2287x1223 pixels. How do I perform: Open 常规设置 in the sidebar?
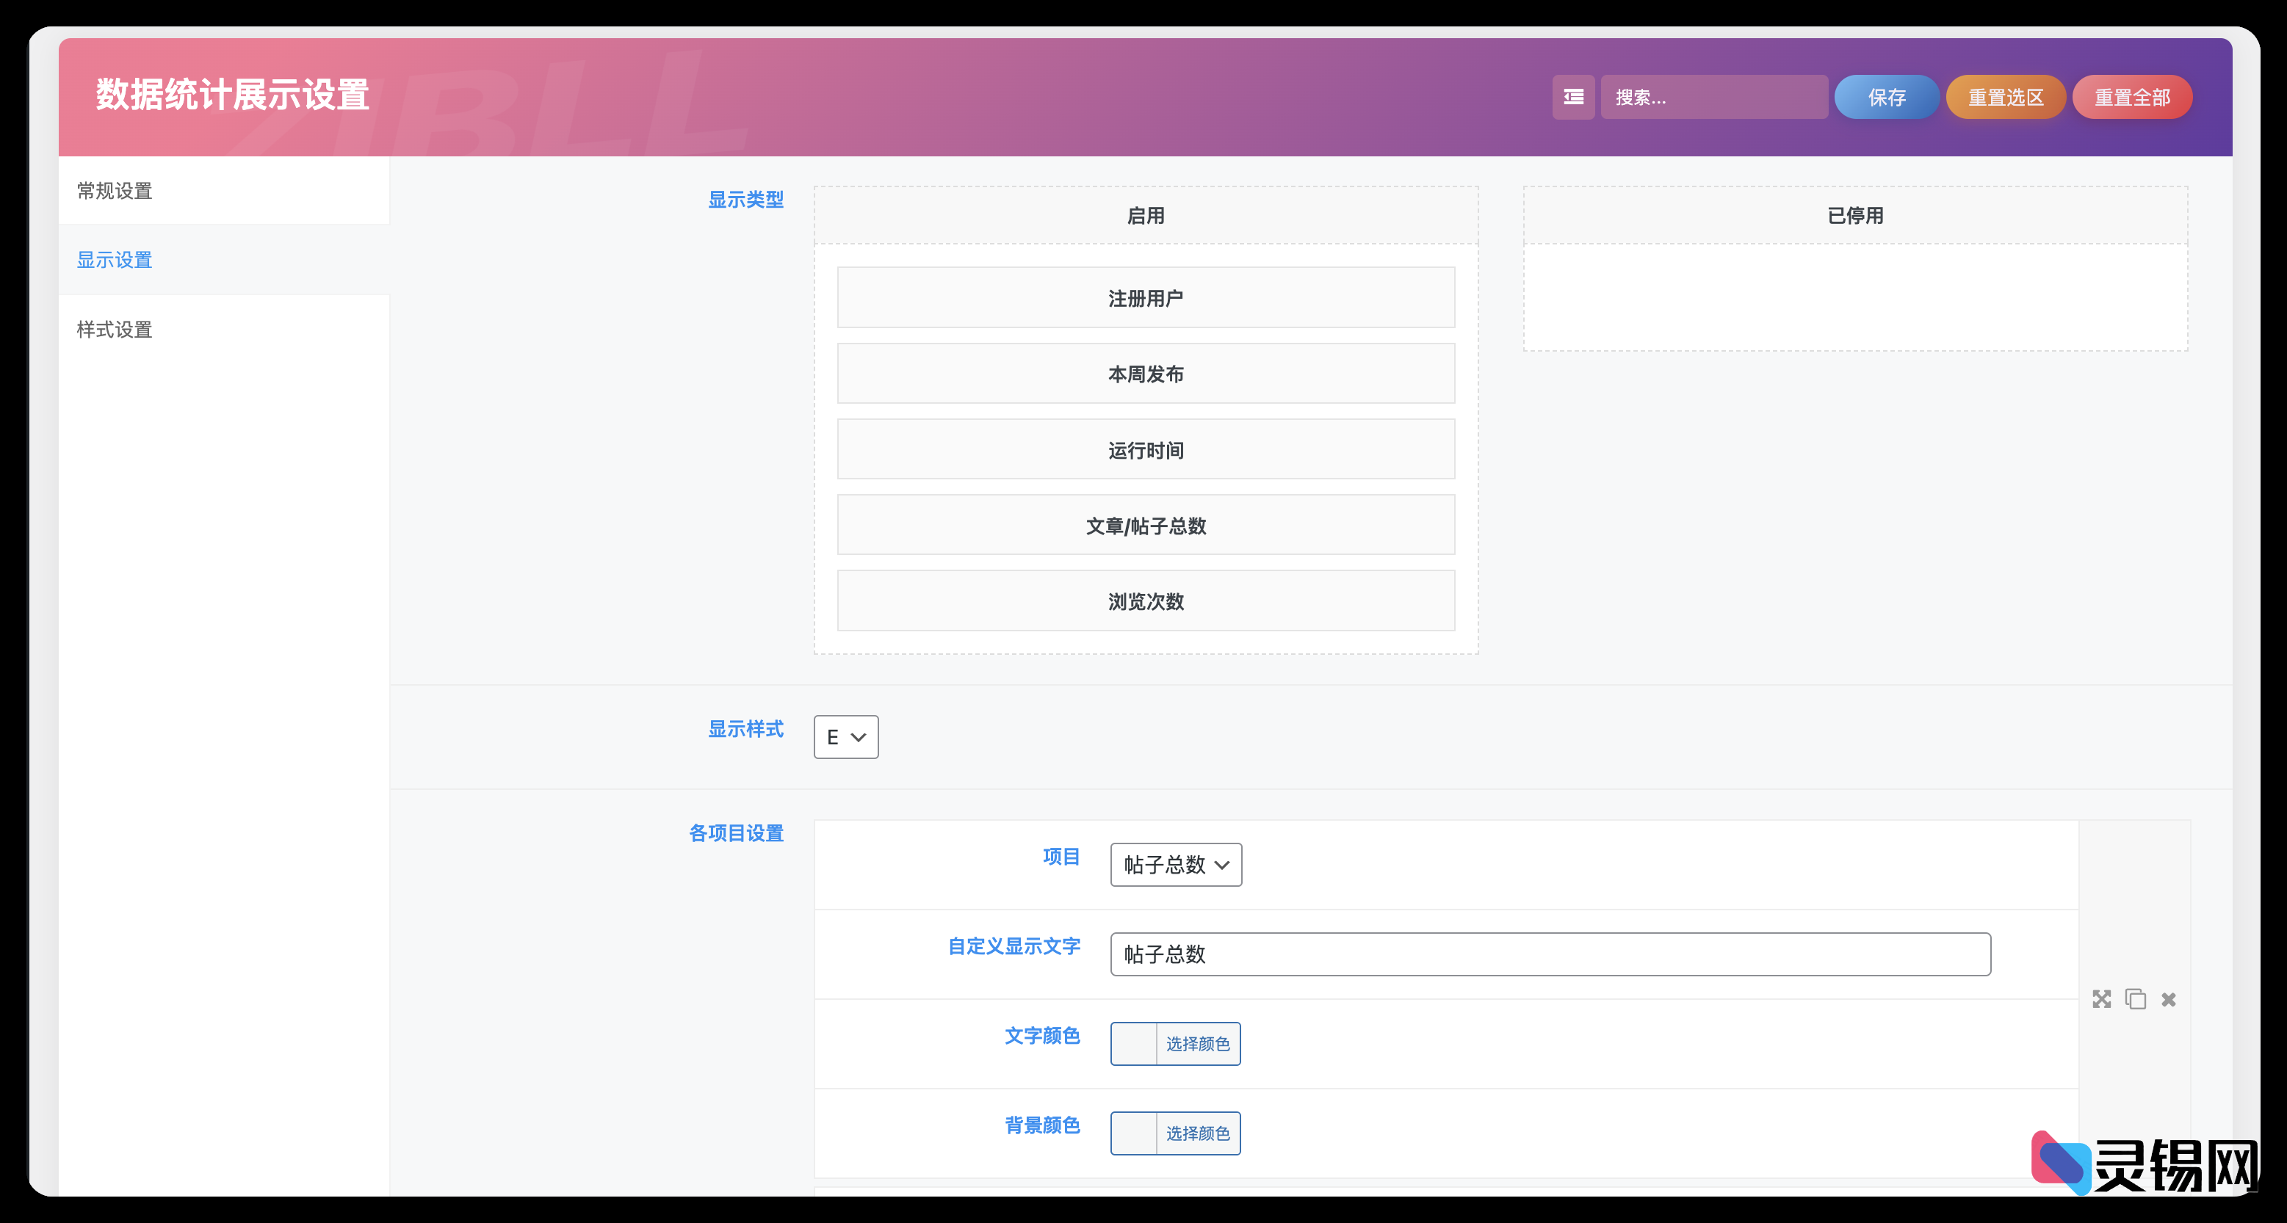(x=115, y=191)
